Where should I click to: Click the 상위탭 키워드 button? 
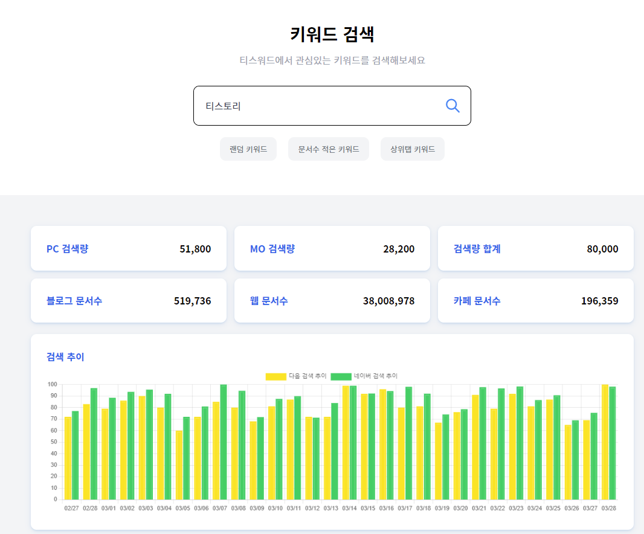point(413,149)
